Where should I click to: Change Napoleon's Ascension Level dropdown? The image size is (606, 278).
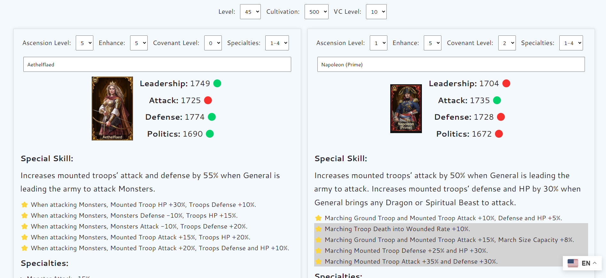click(378, 43)
